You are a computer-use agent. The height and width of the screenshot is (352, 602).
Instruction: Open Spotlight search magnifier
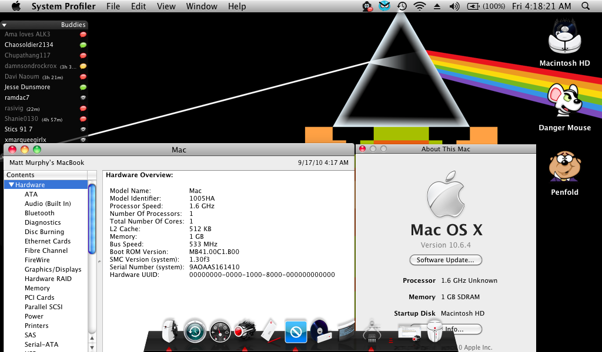click(586, 6)
